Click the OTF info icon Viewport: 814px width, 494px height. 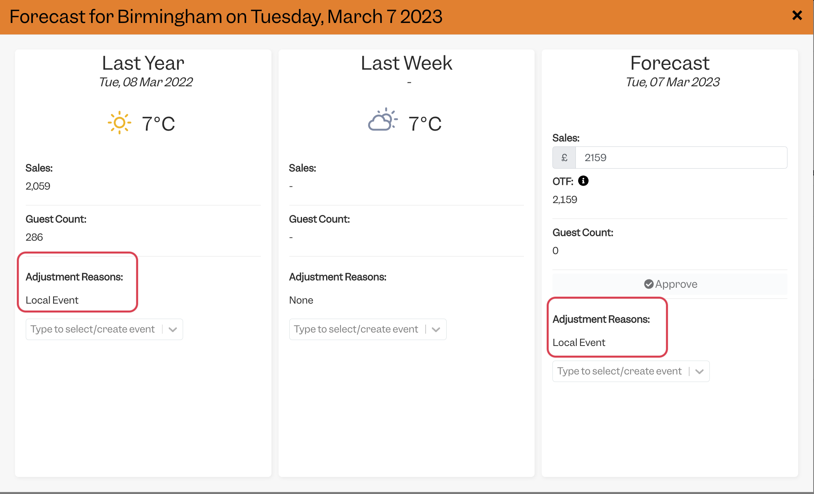coord(583,181)
